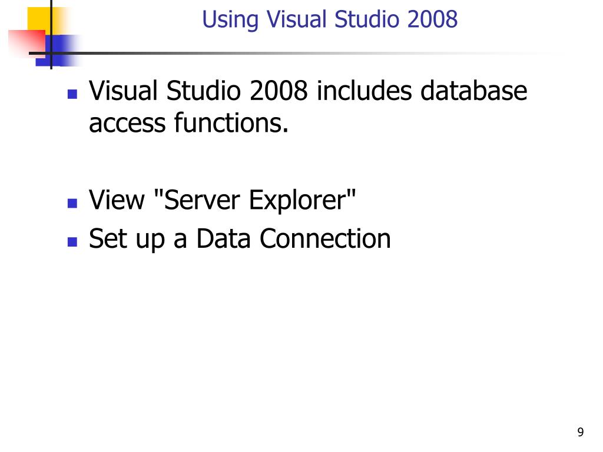Image resolution: width=603 pixels, height=452 pixels.
Task: Click the blue square in the corner logo
Action: coord(58,50)
